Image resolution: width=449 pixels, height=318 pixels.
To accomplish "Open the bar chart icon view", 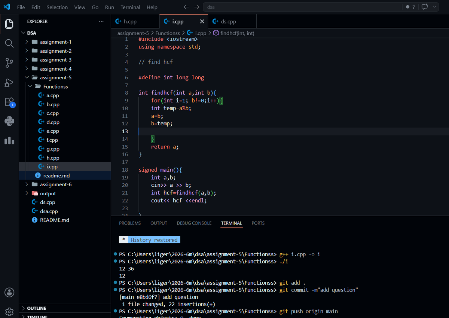I will tap(9, 141).
